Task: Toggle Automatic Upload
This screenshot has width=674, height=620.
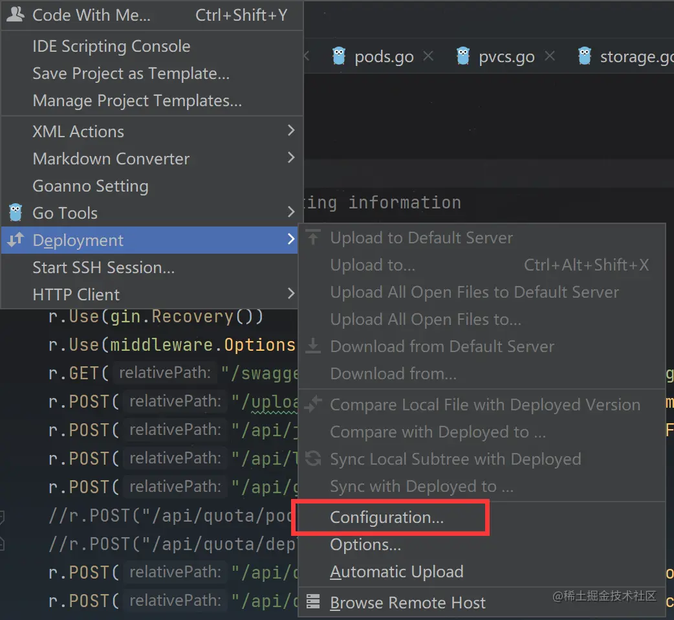Action: click(481, 571)
